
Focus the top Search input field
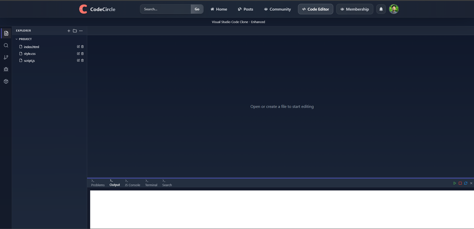click(x=166, y=9)
